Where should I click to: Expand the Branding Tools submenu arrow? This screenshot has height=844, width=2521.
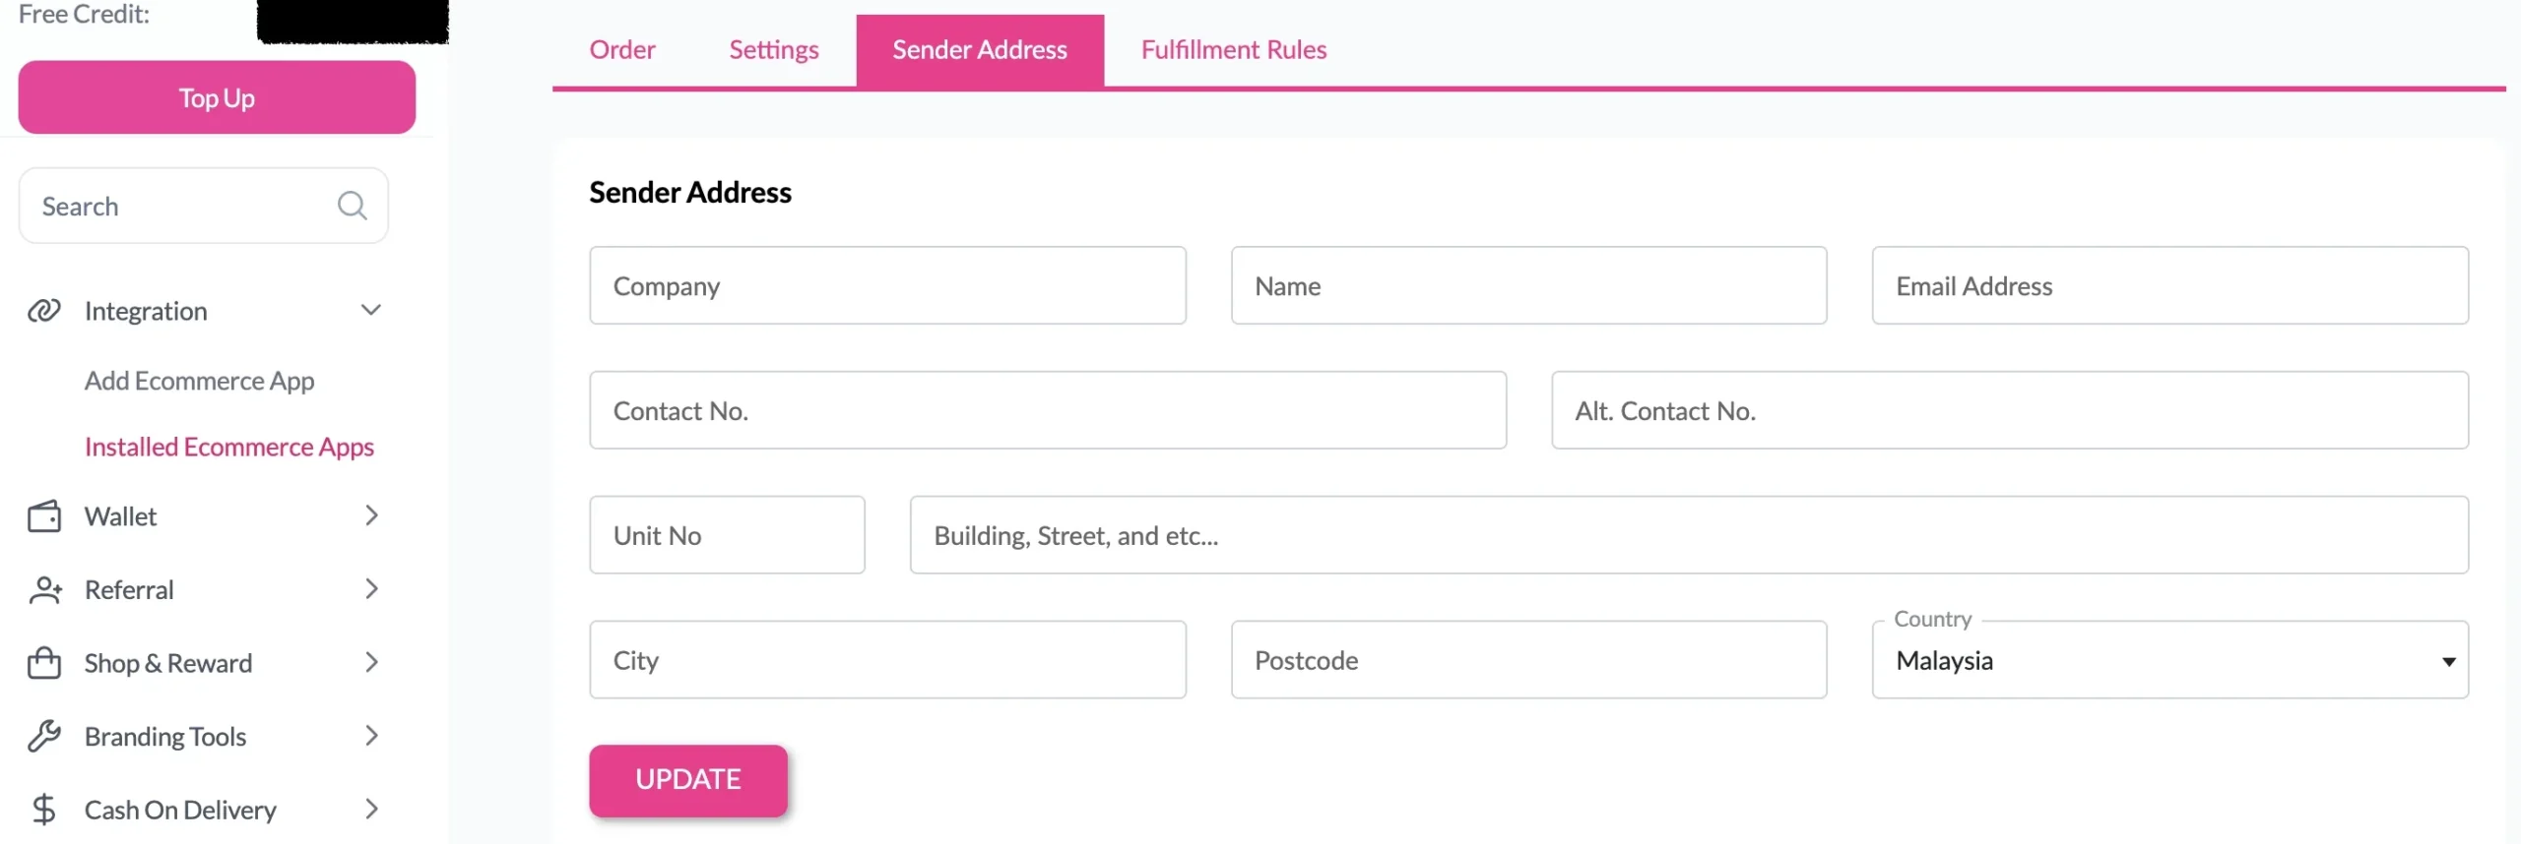(x=371, y=736)
